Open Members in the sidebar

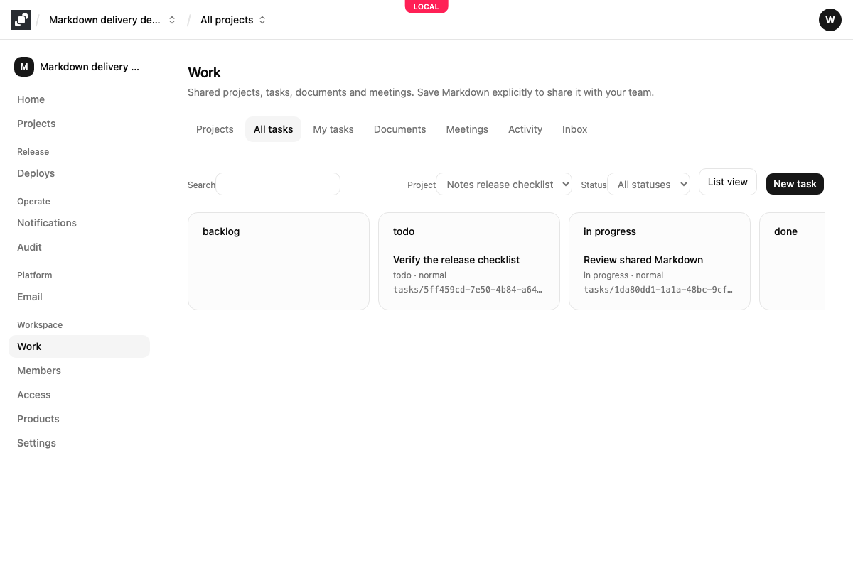[x=79, y=371]
